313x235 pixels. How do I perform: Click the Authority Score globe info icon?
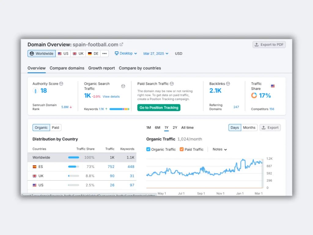coord(61,84)
